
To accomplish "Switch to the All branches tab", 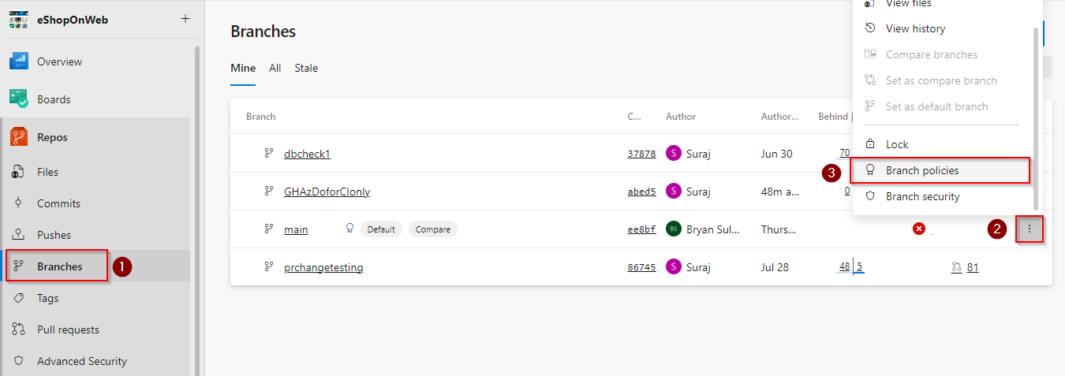I will pos(275,68).
